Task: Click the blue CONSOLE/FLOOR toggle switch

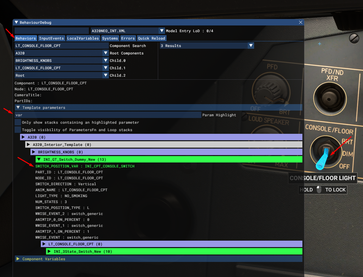Action: point(322,158)
